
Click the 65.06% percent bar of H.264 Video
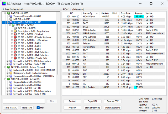(x=139, y=17)
